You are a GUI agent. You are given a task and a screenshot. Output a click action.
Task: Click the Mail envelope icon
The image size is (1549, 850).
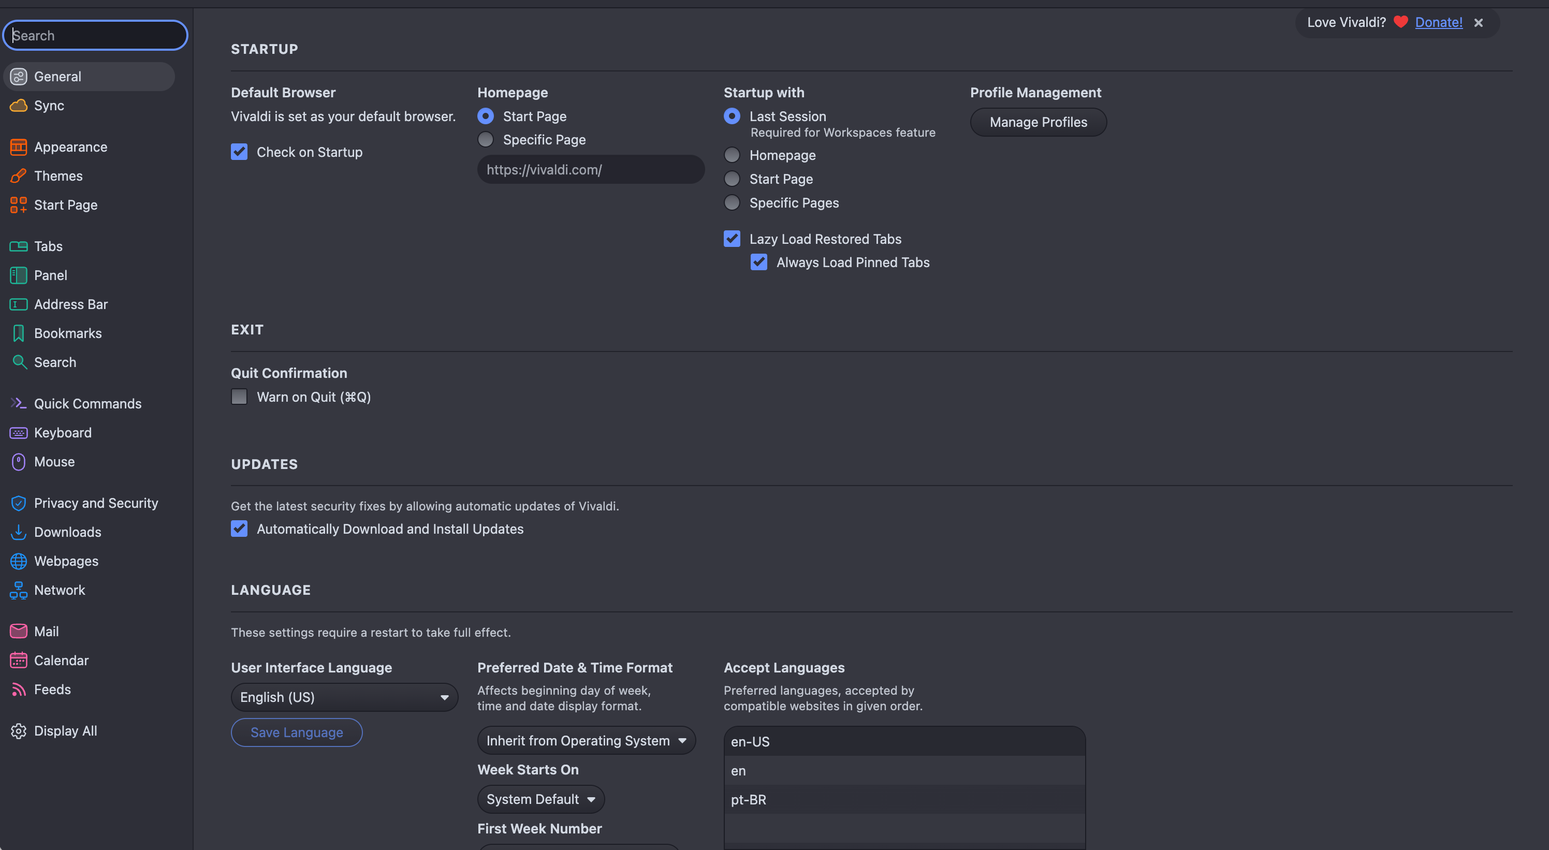tap(19, 631)
